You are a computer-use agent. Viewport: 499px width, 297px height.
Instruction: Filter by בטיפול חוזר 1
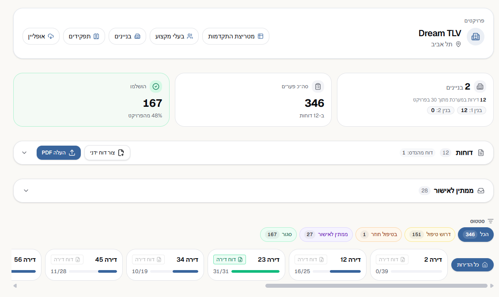tap(379, 234)
